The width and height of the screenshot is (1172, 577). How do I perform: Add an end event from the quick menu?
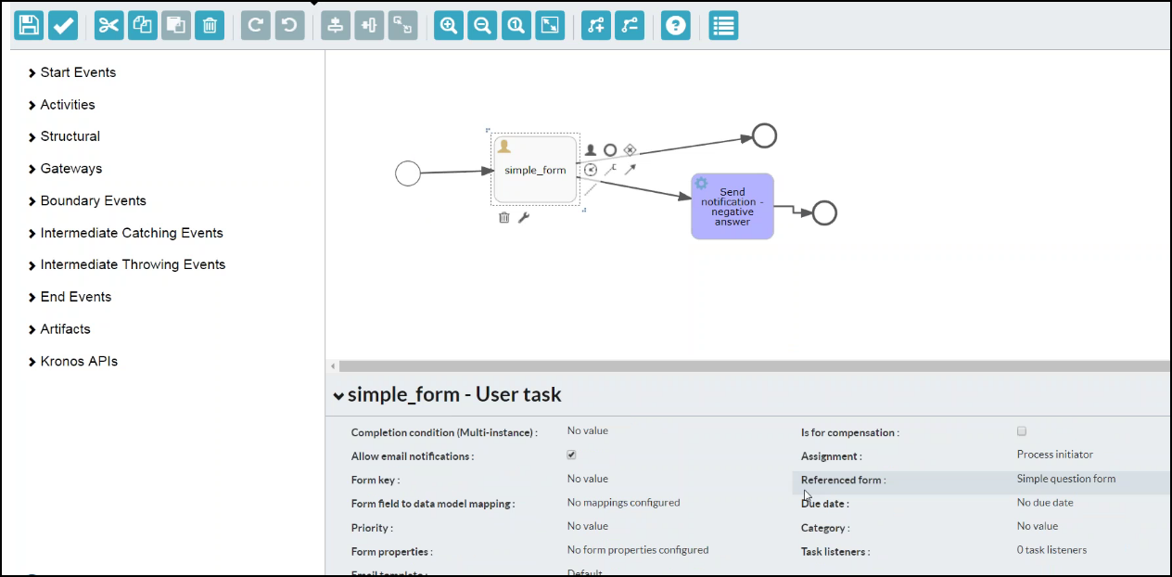pos(610,149)
